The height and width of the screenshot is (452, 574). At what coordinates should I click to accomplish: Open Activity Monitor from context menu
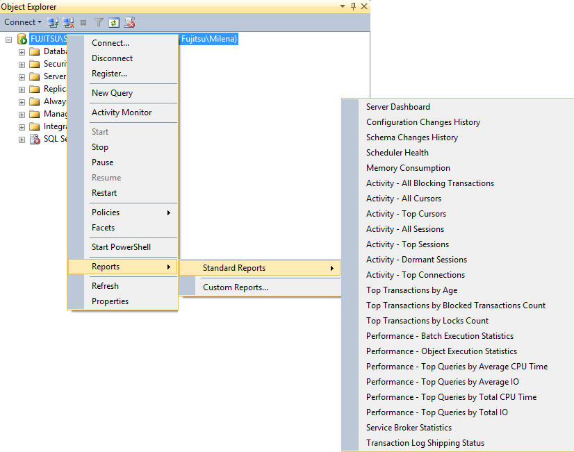(x=122, y=112)
